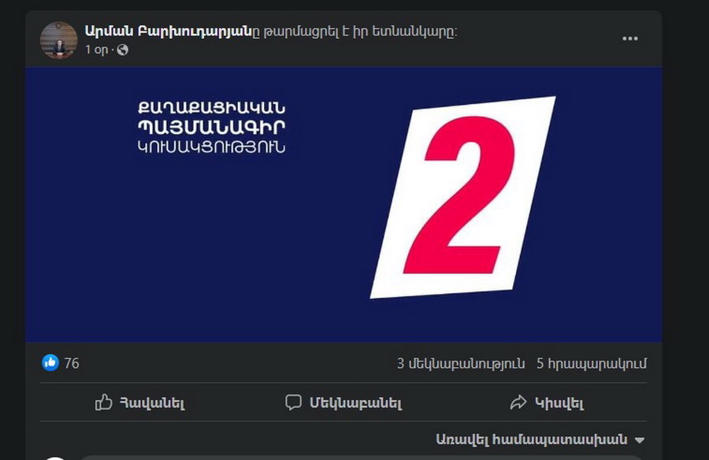View the 76 reactions count
Screen dimensions: 709x460
click(x=72, y=363)
